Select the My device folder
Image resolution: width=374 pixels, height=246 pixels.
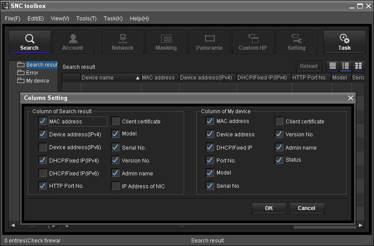click(x=37, y=80)
